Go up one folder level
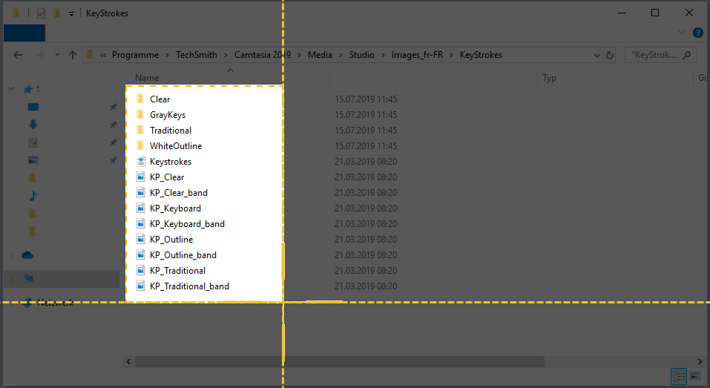 click(73, 55)
